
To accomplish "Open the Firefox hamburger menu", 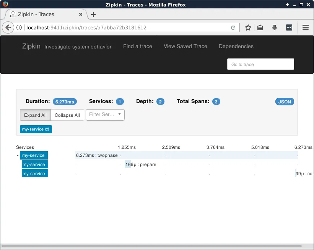I will click(305, 27).
